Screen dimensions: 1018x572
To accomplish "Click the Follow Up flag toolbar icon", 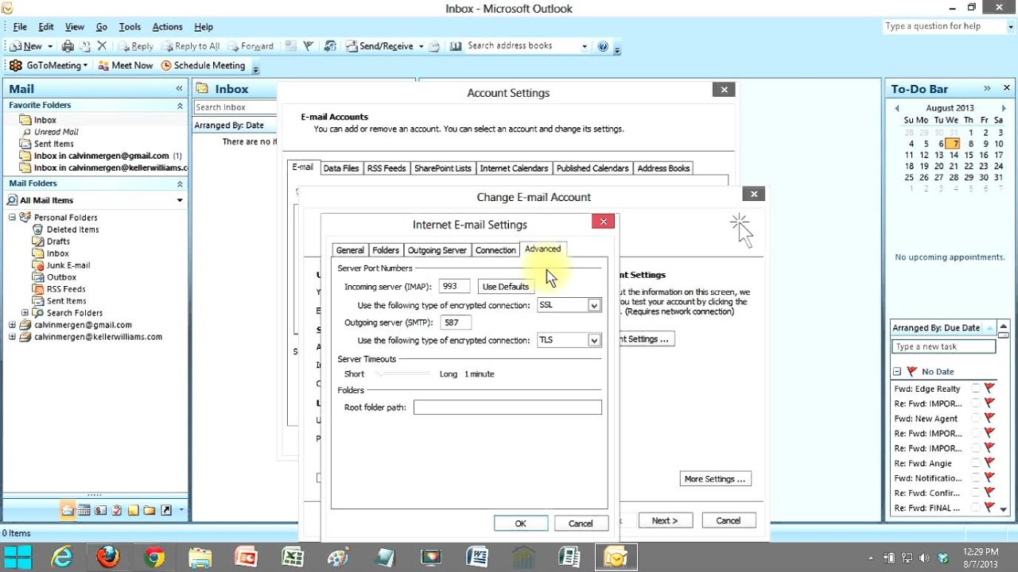I will tap(309, 46).
